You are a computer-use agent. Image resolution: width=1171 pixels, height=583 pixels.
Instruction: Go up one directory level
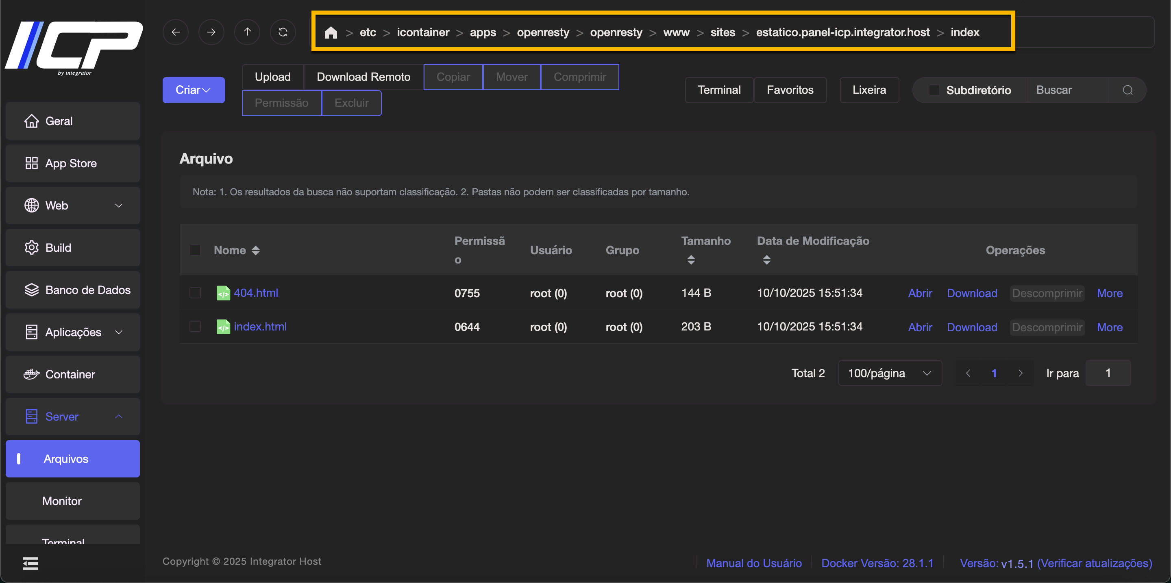tap(247, 32)
